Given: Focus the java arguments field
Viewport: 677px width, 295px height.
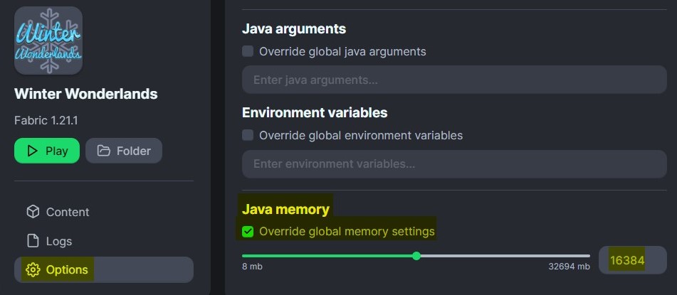Looking at the screenshot, I should point(454,80).
